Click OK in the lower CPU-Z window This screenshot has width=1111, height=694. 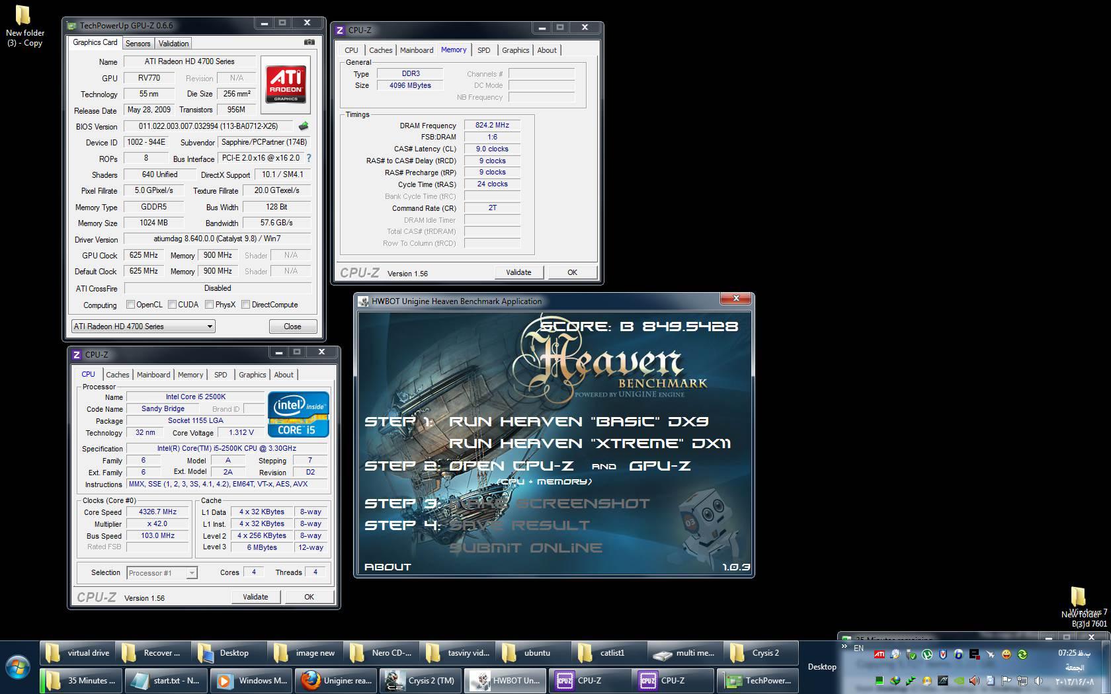(309, 597)
